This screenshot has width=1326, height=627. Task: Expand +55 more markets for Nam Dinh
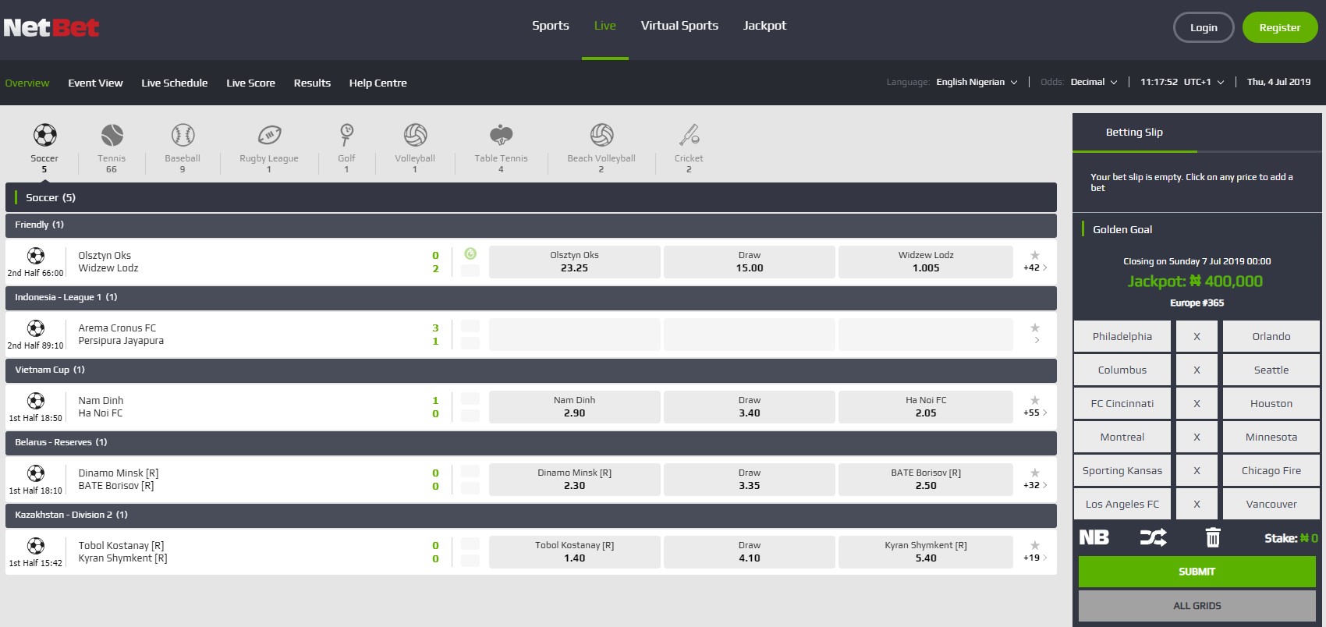tap(1035, 413)
